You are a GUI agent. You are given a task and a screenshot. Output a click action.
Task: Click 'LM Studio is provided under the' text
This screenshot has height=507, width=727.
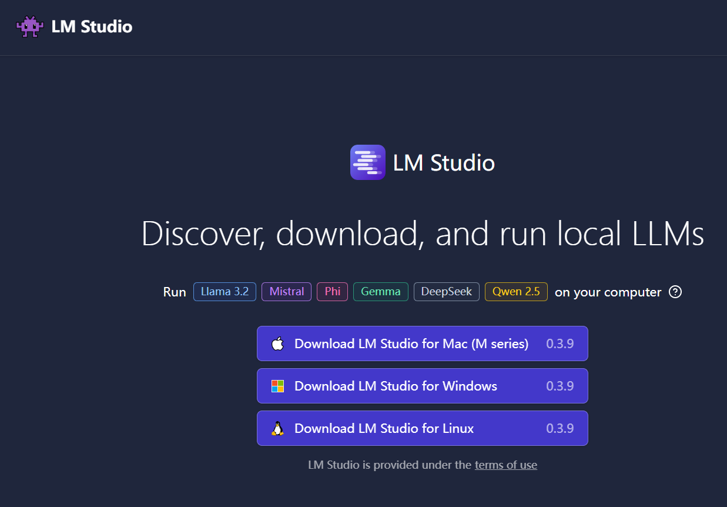pyautogui.click(x=390, y=465)
